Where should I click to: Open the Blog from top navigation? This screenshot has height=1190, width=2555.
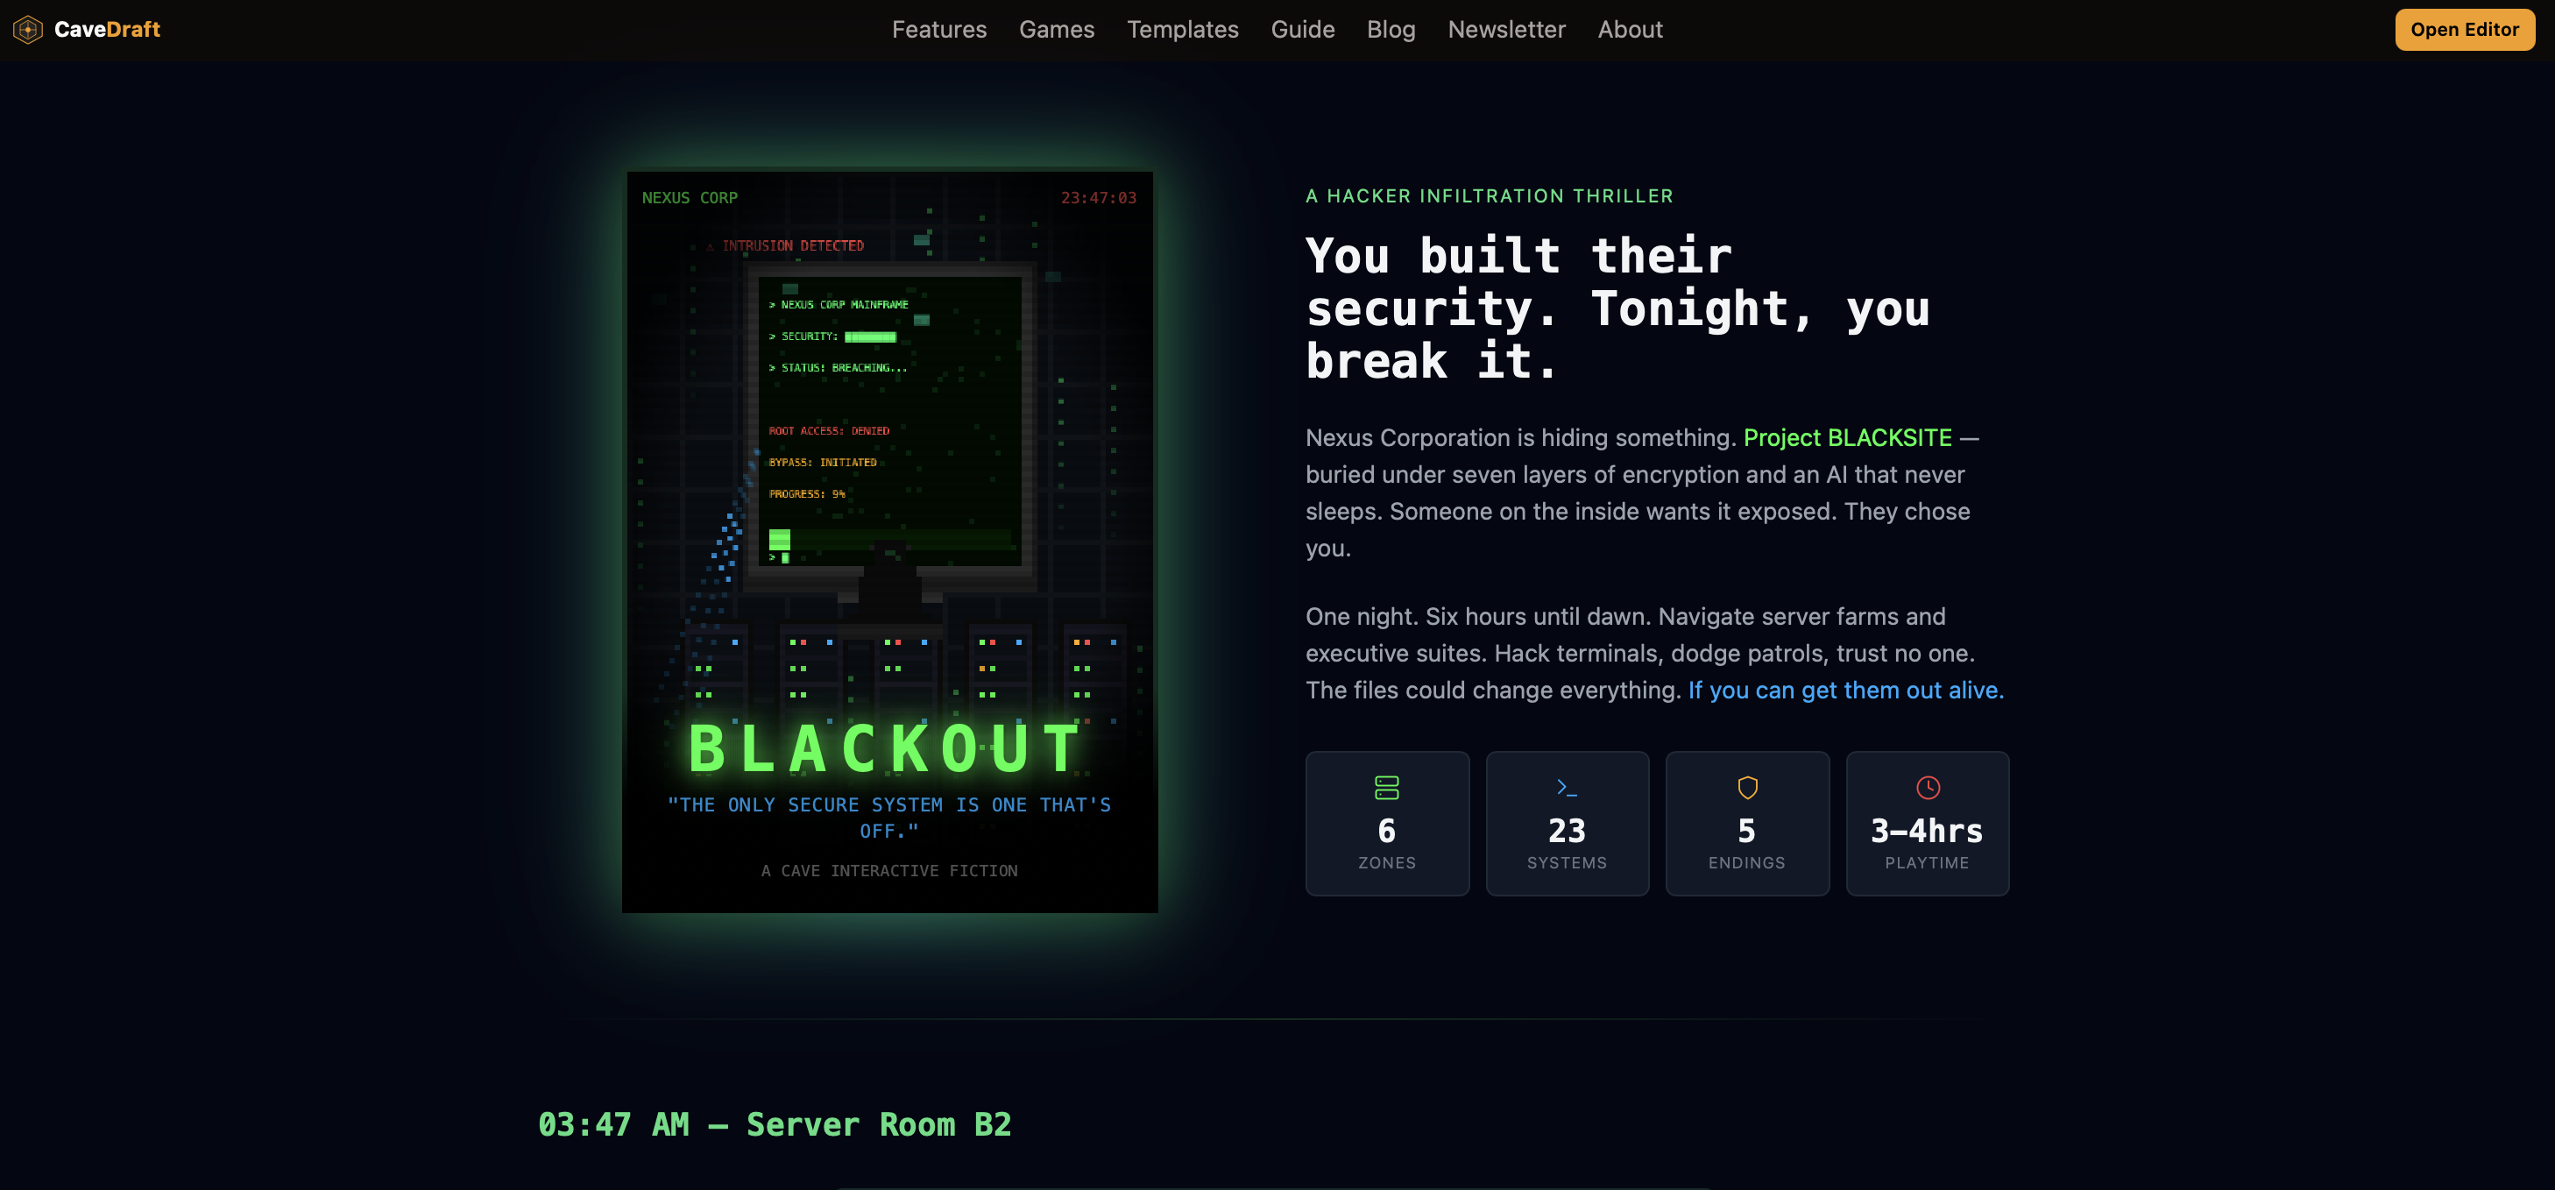point(1391,29)
